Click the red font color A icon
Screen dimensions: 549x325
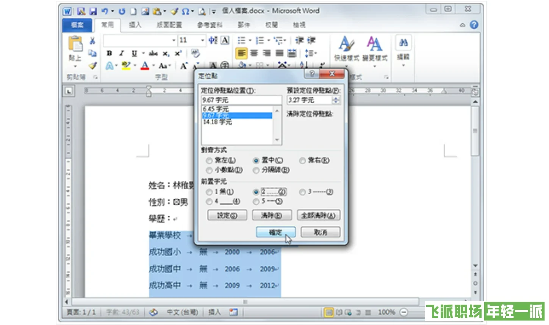pos(145,66)
